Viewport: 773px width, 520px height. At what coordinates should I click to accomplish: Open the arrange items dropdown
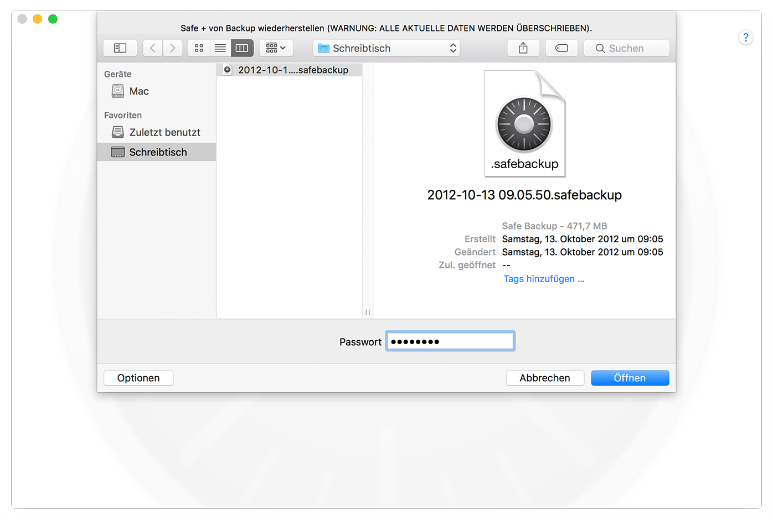click(276, 48)
